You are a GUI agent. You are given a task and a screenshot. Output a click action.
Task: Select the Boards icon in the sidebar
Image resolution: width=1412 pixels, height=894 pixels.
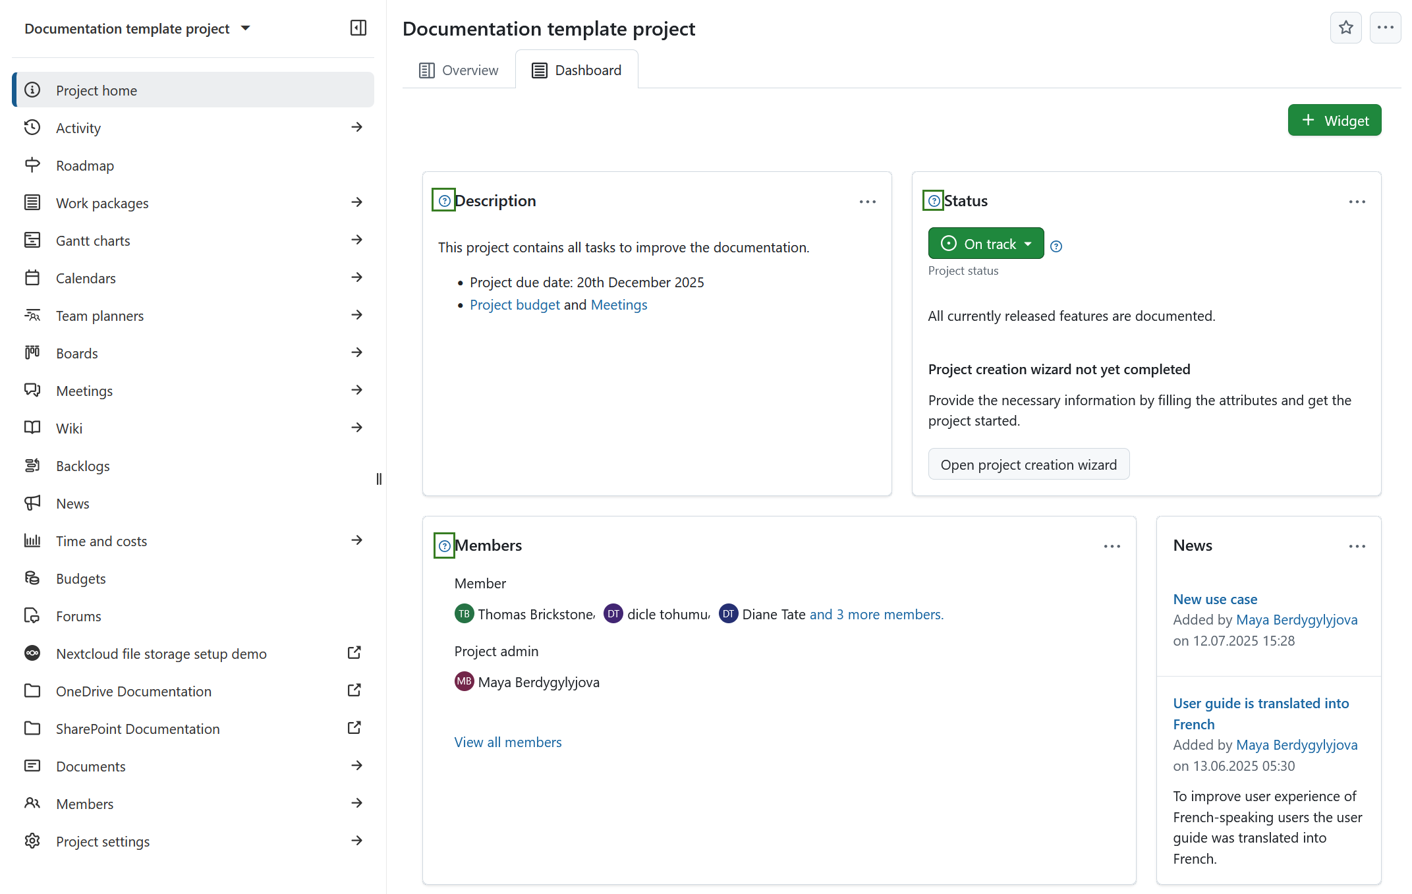coord(32,352)
